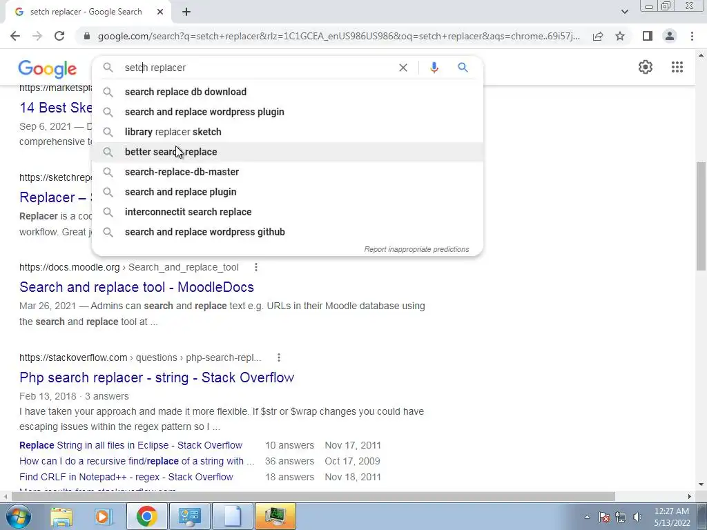Image resolution: width=707 pixels, height=530 pixels.
Task: Open options for the Stack Overflow result
Action: (x=279, y=357)
